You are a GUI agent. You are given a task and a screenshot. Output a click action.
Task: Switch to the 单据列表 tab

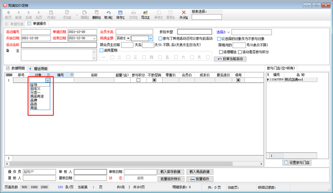14,24
